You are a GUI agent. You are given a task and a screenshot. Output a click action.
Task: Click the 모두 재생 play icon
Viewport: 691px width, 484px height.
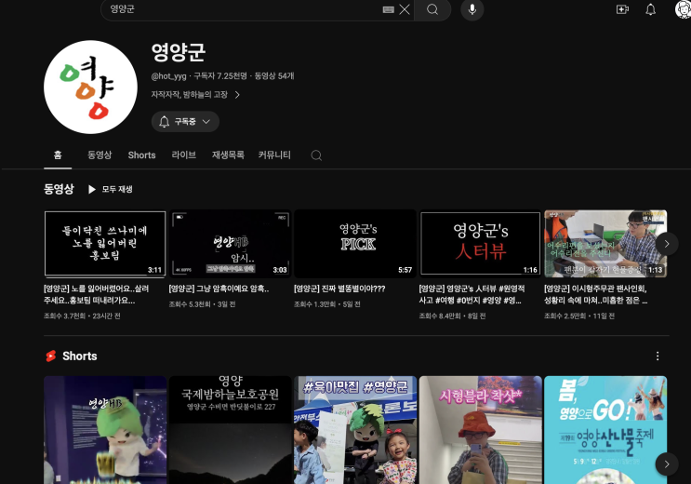coord(92,189)
